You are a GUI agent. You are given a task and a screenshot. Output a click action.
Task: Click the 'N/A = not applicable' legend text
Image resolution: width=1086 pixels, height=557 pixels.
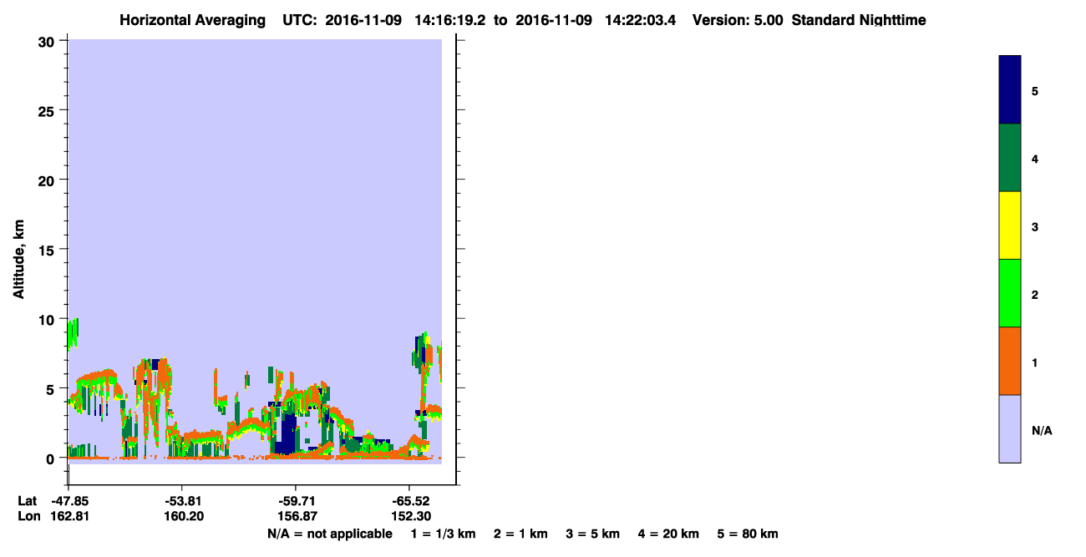(330, 534)
